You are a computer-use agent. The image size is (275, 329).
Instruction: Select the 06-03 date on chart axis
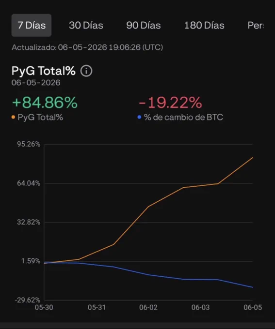click(x=200, y=307)
